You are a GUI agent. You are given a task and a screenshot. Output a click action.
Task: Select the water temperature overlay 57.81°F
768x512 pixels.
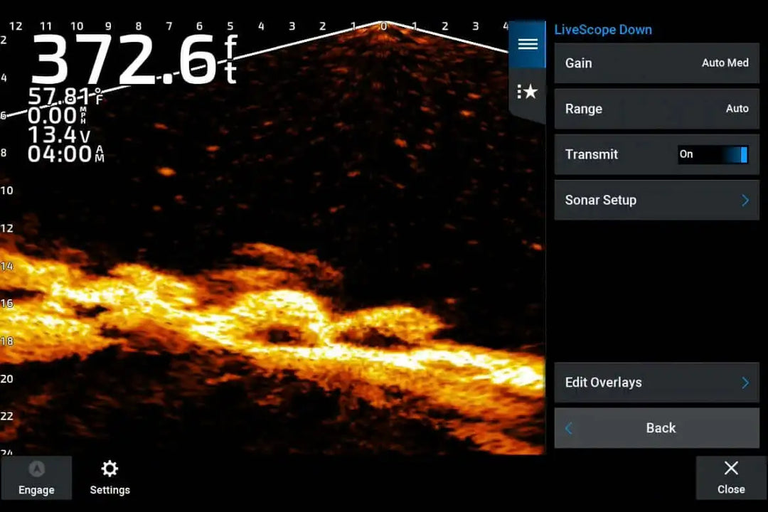click(x=64, y=97)
